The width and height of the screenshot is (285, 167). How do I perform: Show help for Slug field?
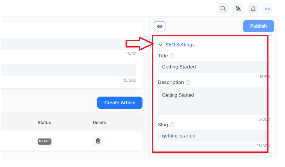[x=172, y=125]
